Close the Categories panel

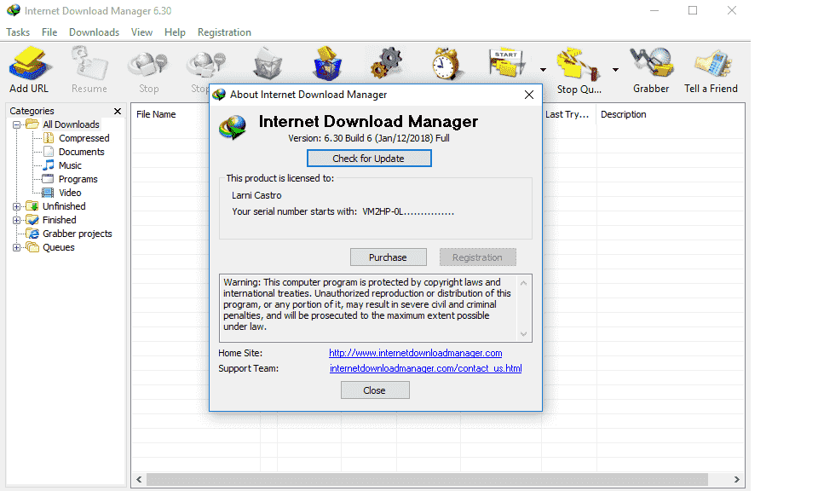pos(118,111)
